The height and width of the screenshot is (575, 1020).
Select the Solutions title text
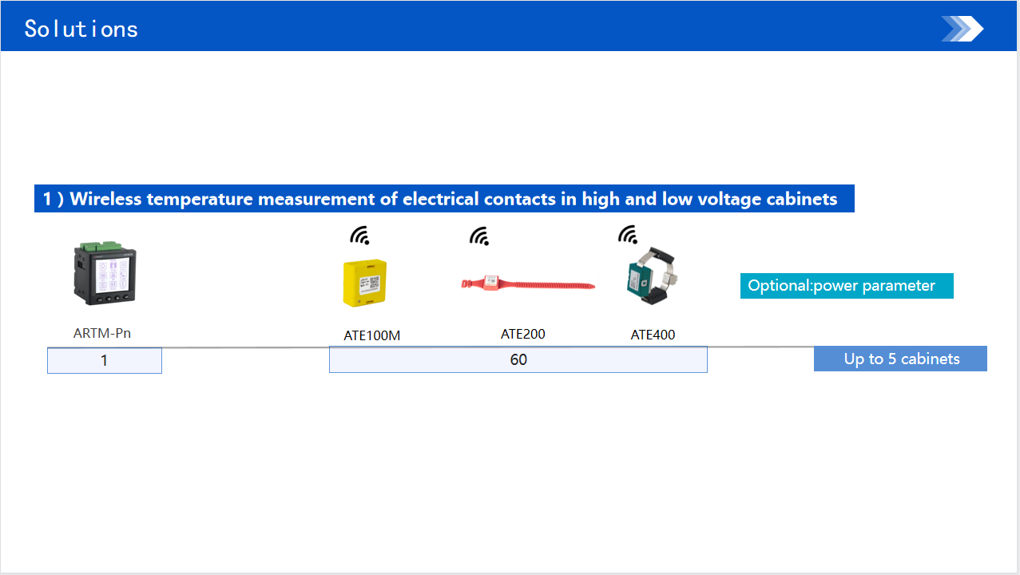(81, 29)
